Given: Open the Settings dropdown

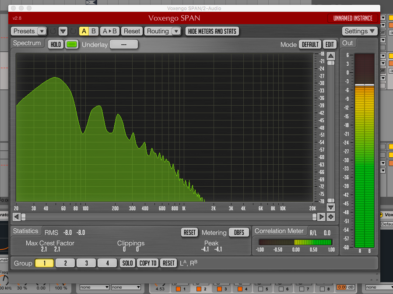Looking at the screenshot, I should click(x=360, y=32).
